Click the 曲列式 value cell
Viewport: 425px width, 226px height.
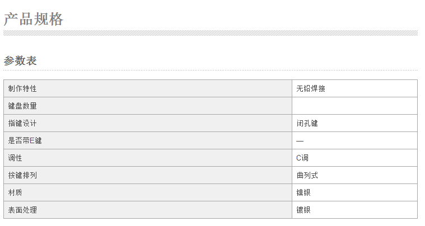pos(354,175)
